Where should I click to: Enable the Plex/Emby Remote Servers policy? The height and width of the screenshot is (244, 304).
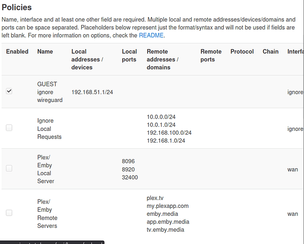9,213
